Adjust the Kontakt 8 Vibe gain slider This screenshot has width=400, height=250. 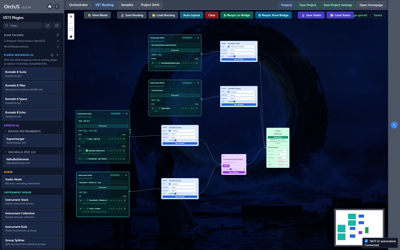pos(240,56)
